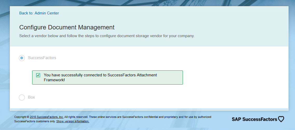
Task: Click the green success checkmark icon
Action: [38, 75]
